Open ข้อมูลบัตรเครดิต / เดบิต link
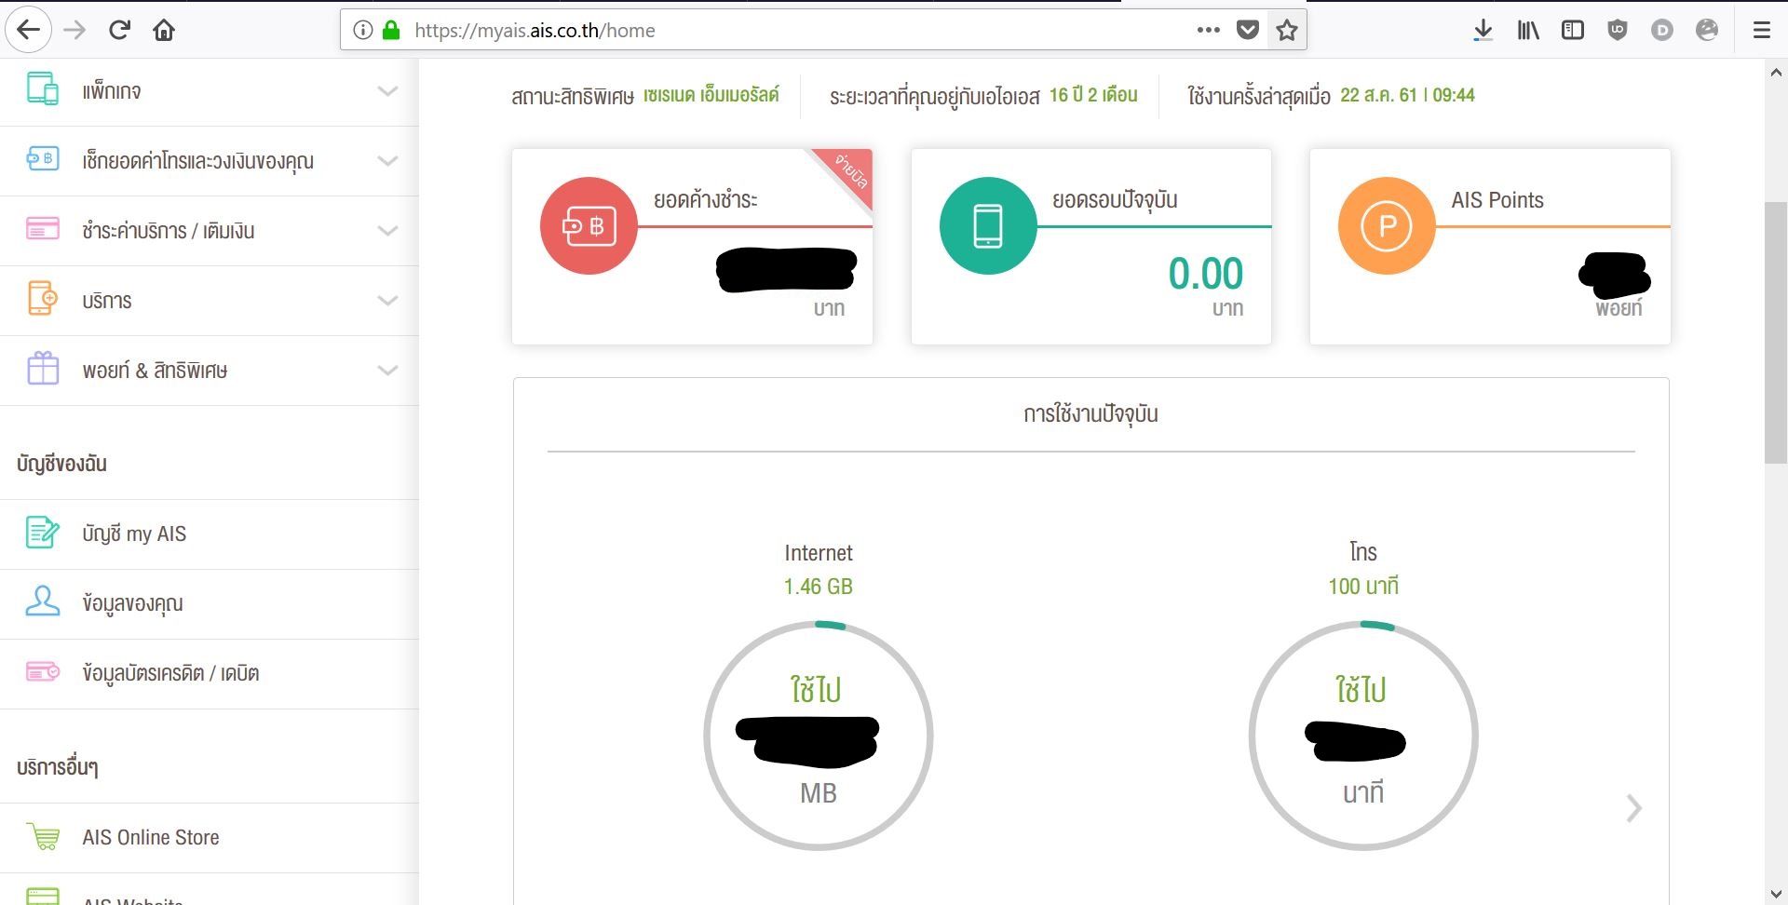This screenshot has height=905, width=1788. pyautogui.click(x=210, y=674)
